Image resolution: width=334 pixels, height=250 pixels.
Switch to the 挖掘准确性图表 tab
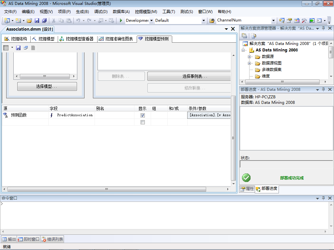pyautogui.click(x=116, y=39)
